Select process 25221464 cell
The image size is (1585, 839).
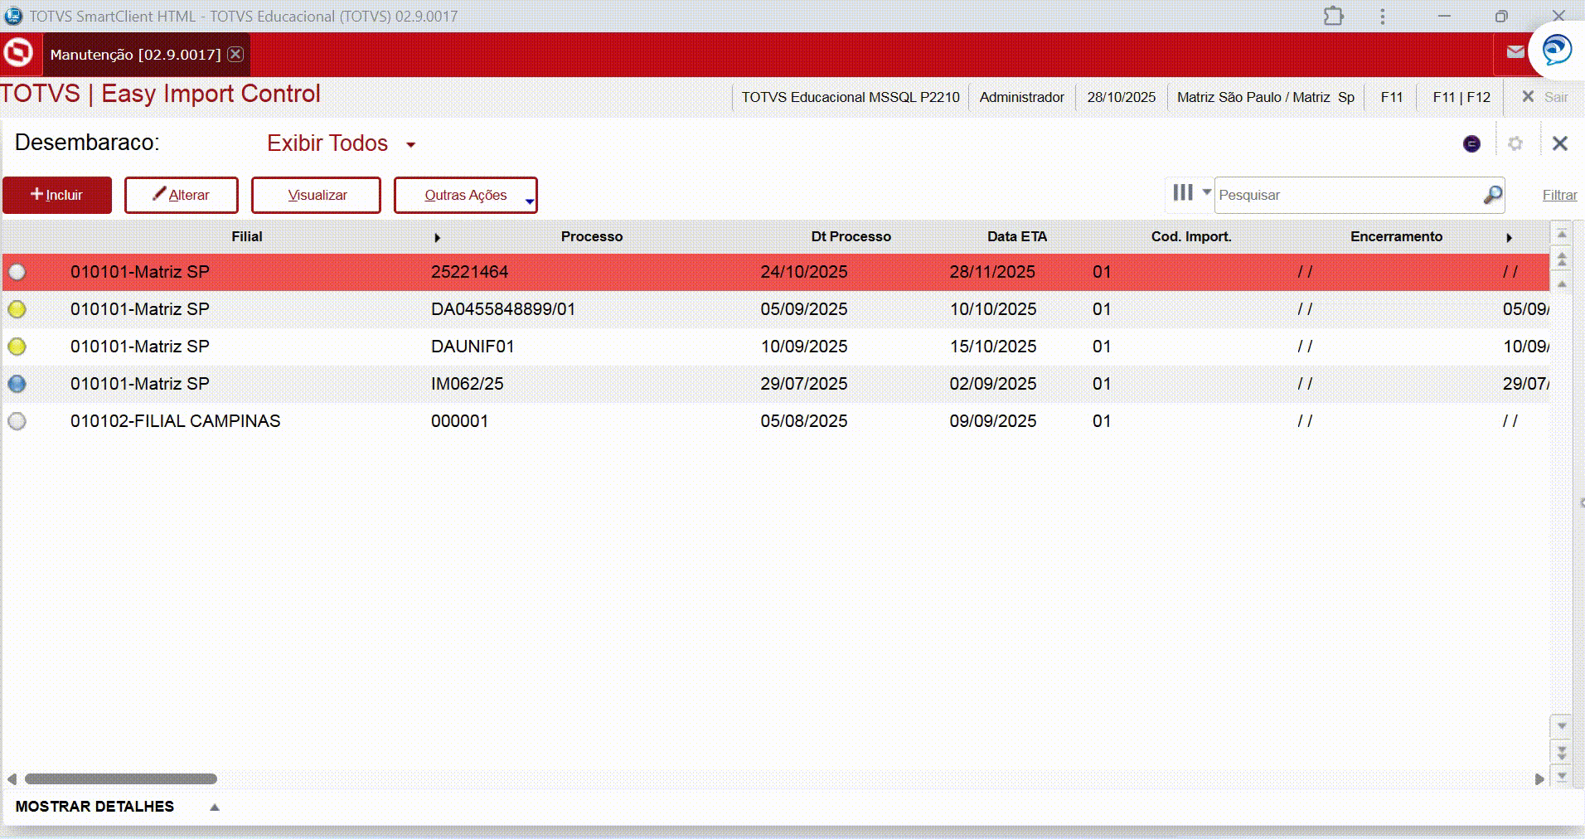click(x=469, y=272)
